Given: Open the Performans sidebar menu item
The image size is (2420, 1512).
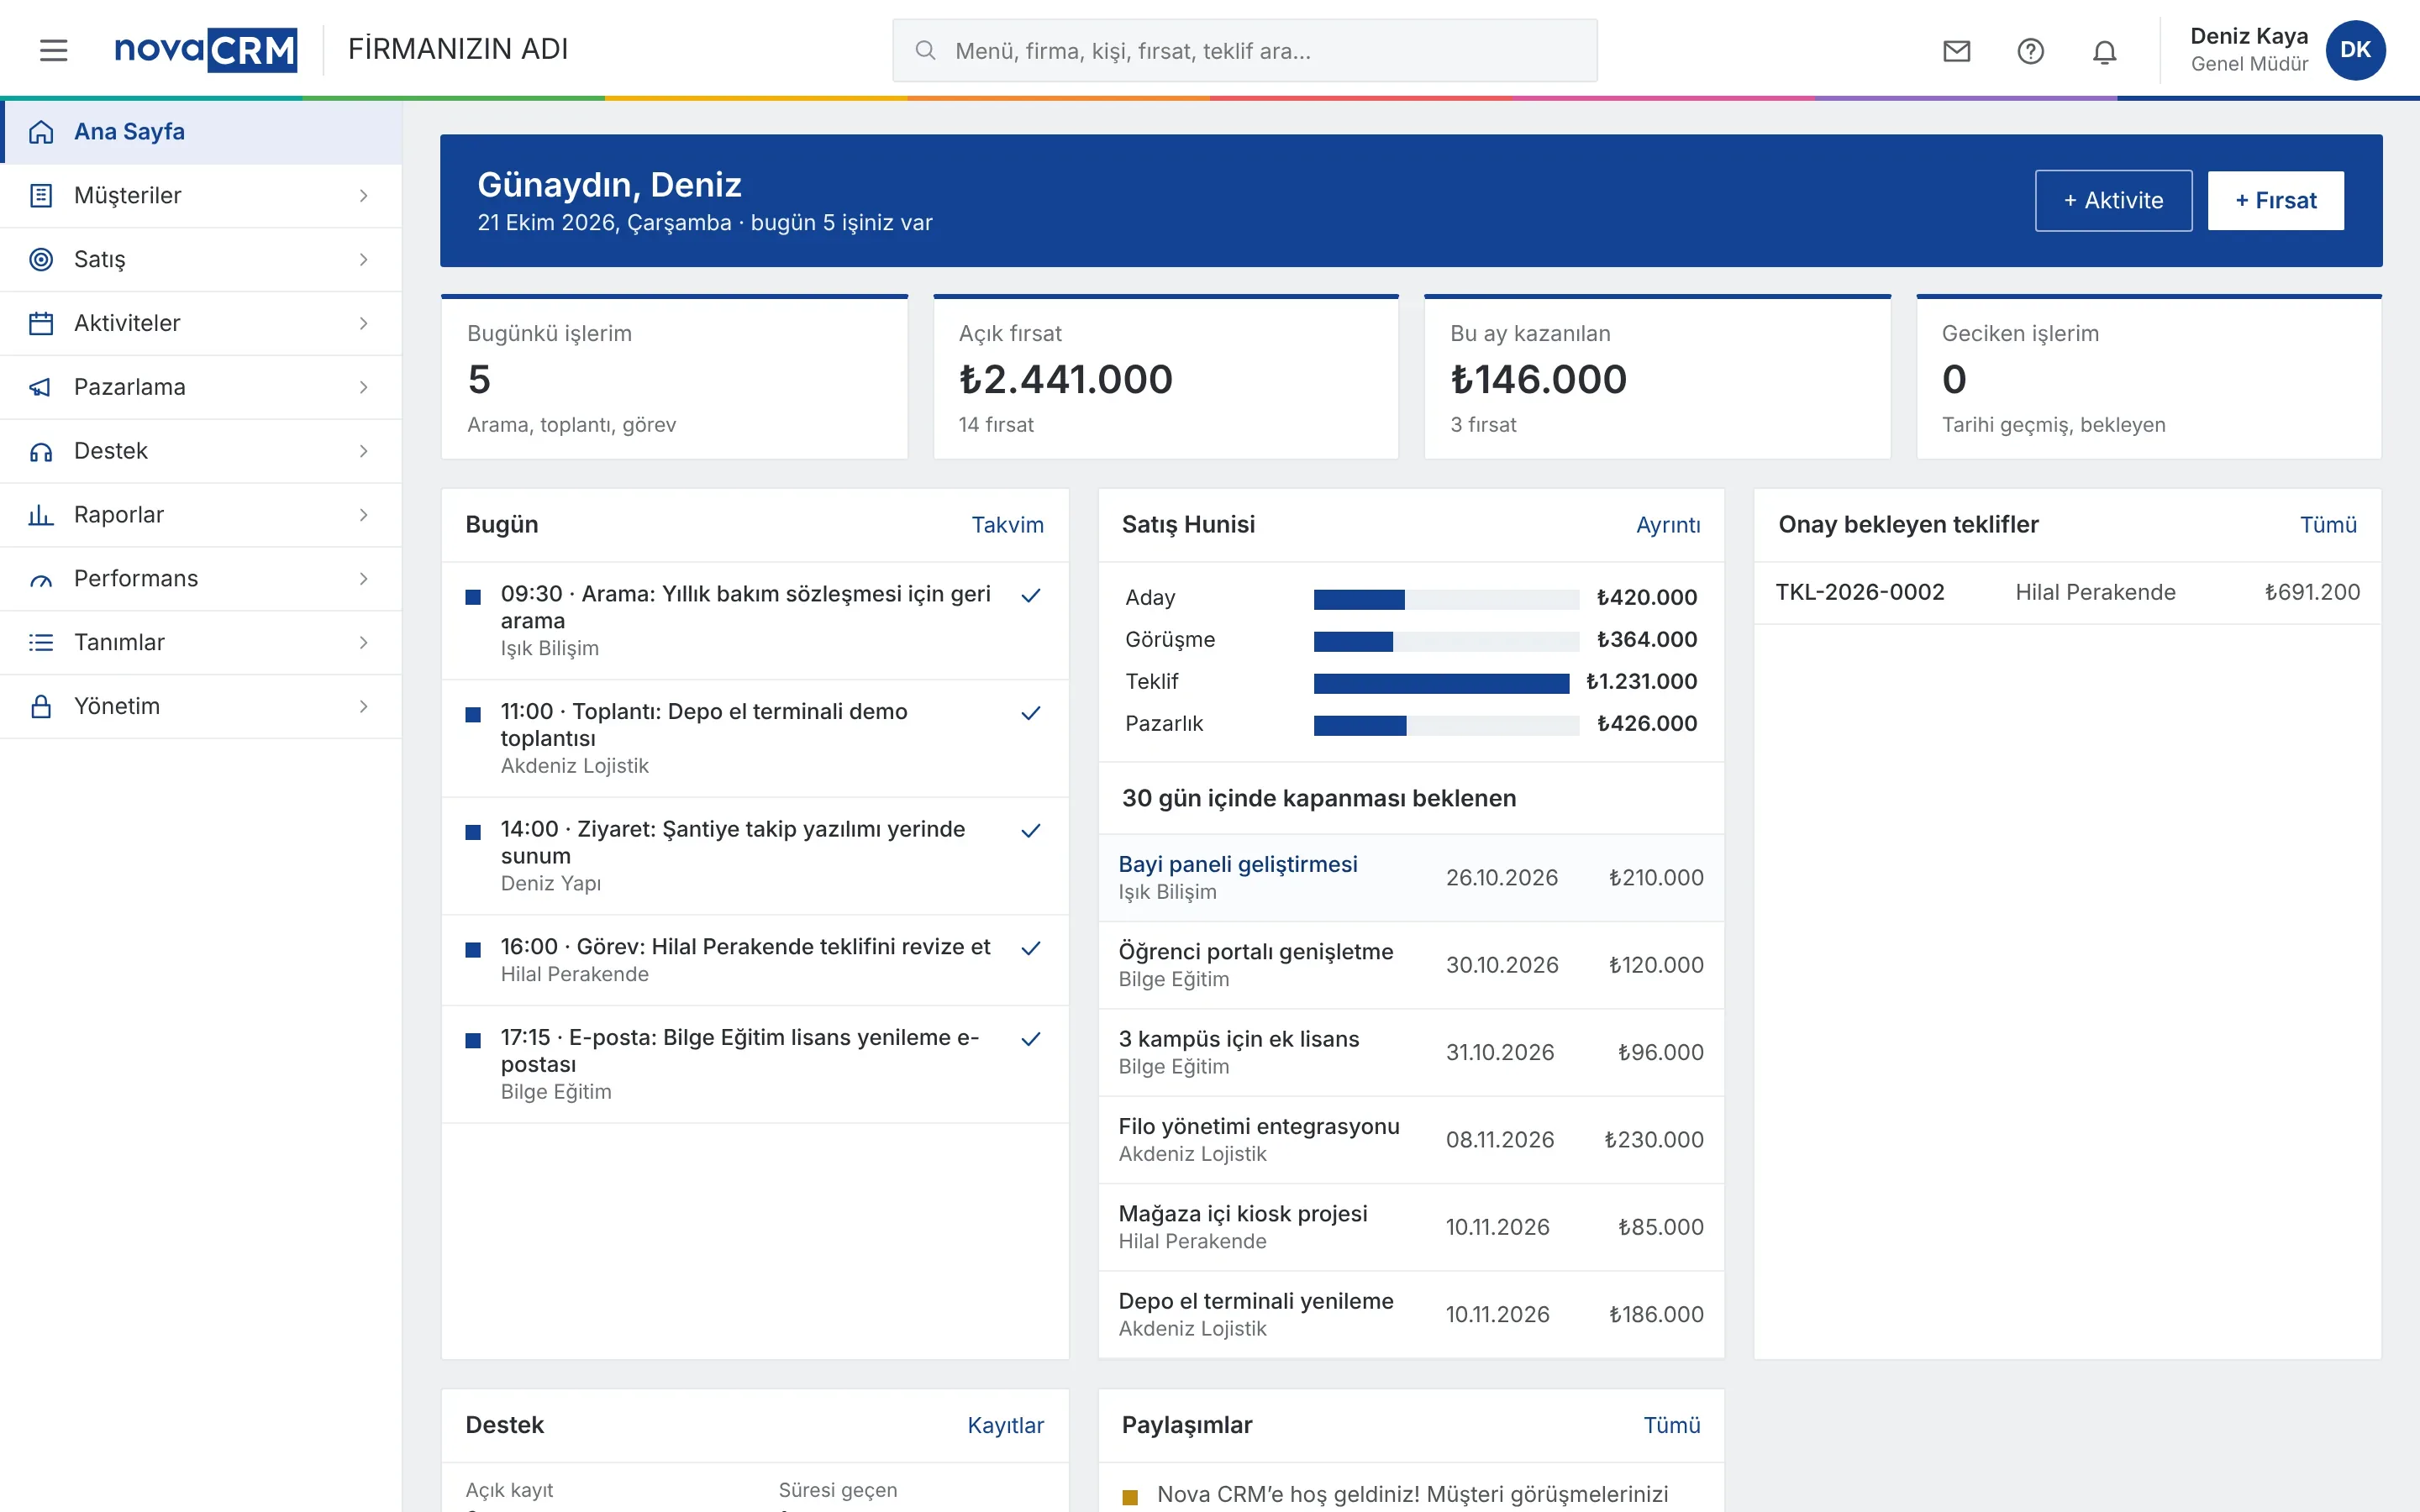Looking at the screenshot, I should tap(201, 579).
